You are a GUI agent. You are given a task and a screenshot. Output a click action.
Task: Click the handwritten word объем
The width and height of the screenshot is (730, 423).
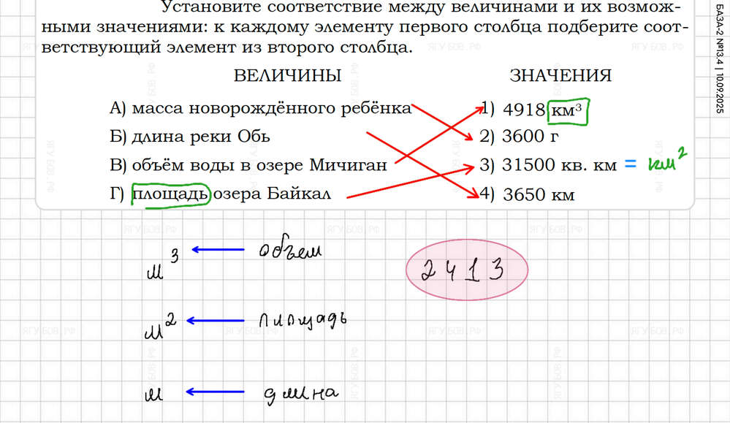[x=290, y=251]
